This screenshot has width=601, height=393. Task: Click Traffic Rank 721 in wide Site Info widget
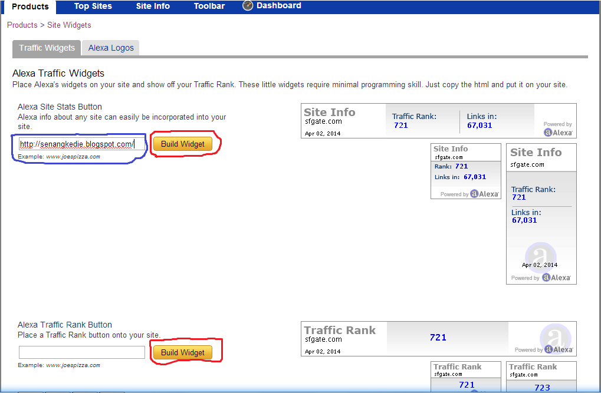pos(400,126)
